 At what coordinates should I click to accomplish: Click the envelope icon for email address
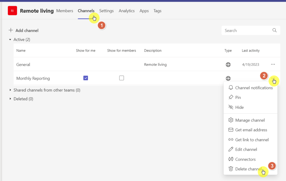[231, 130]
